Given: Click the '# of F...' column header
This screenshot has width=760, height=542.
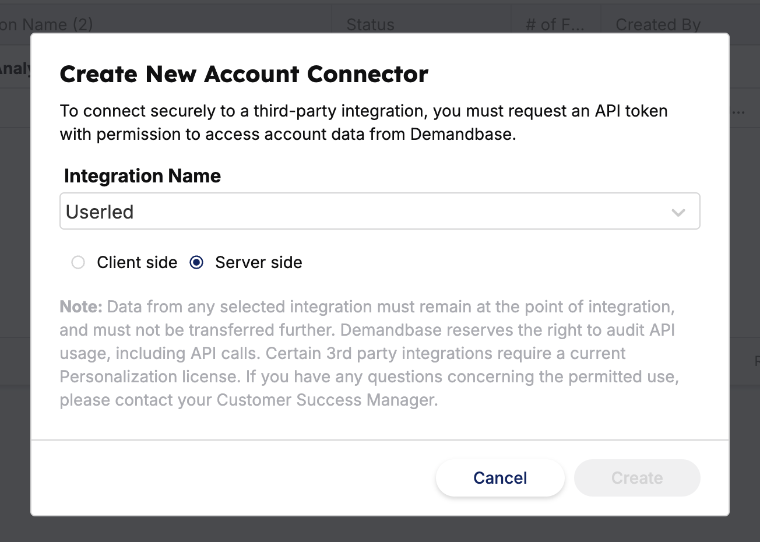Looking at the screenshot, I should coord(554,24).
